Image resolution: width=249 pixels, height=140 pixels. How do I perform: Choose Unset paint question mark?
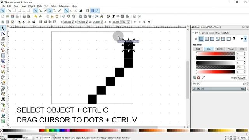(234, 39)
